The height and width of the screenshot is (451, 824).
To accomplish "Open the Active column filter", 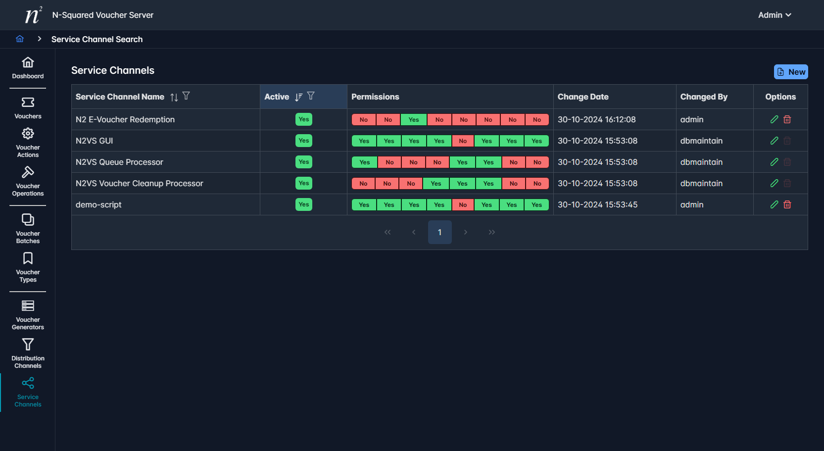I will pos(311,96).
